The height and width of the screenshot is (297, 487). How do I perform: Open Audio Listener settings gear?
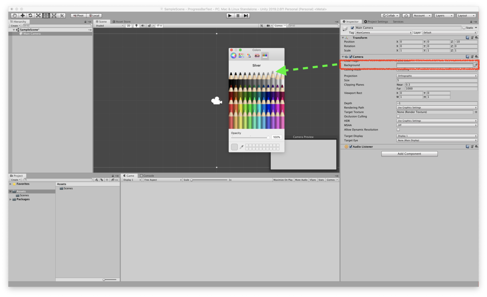(476, 146)
